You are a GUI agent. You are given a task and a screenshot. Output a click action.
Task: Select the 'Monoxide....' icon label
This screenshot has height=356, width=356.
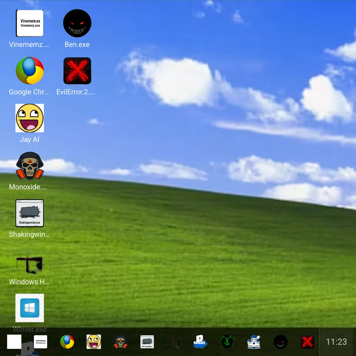pos(28,187)
